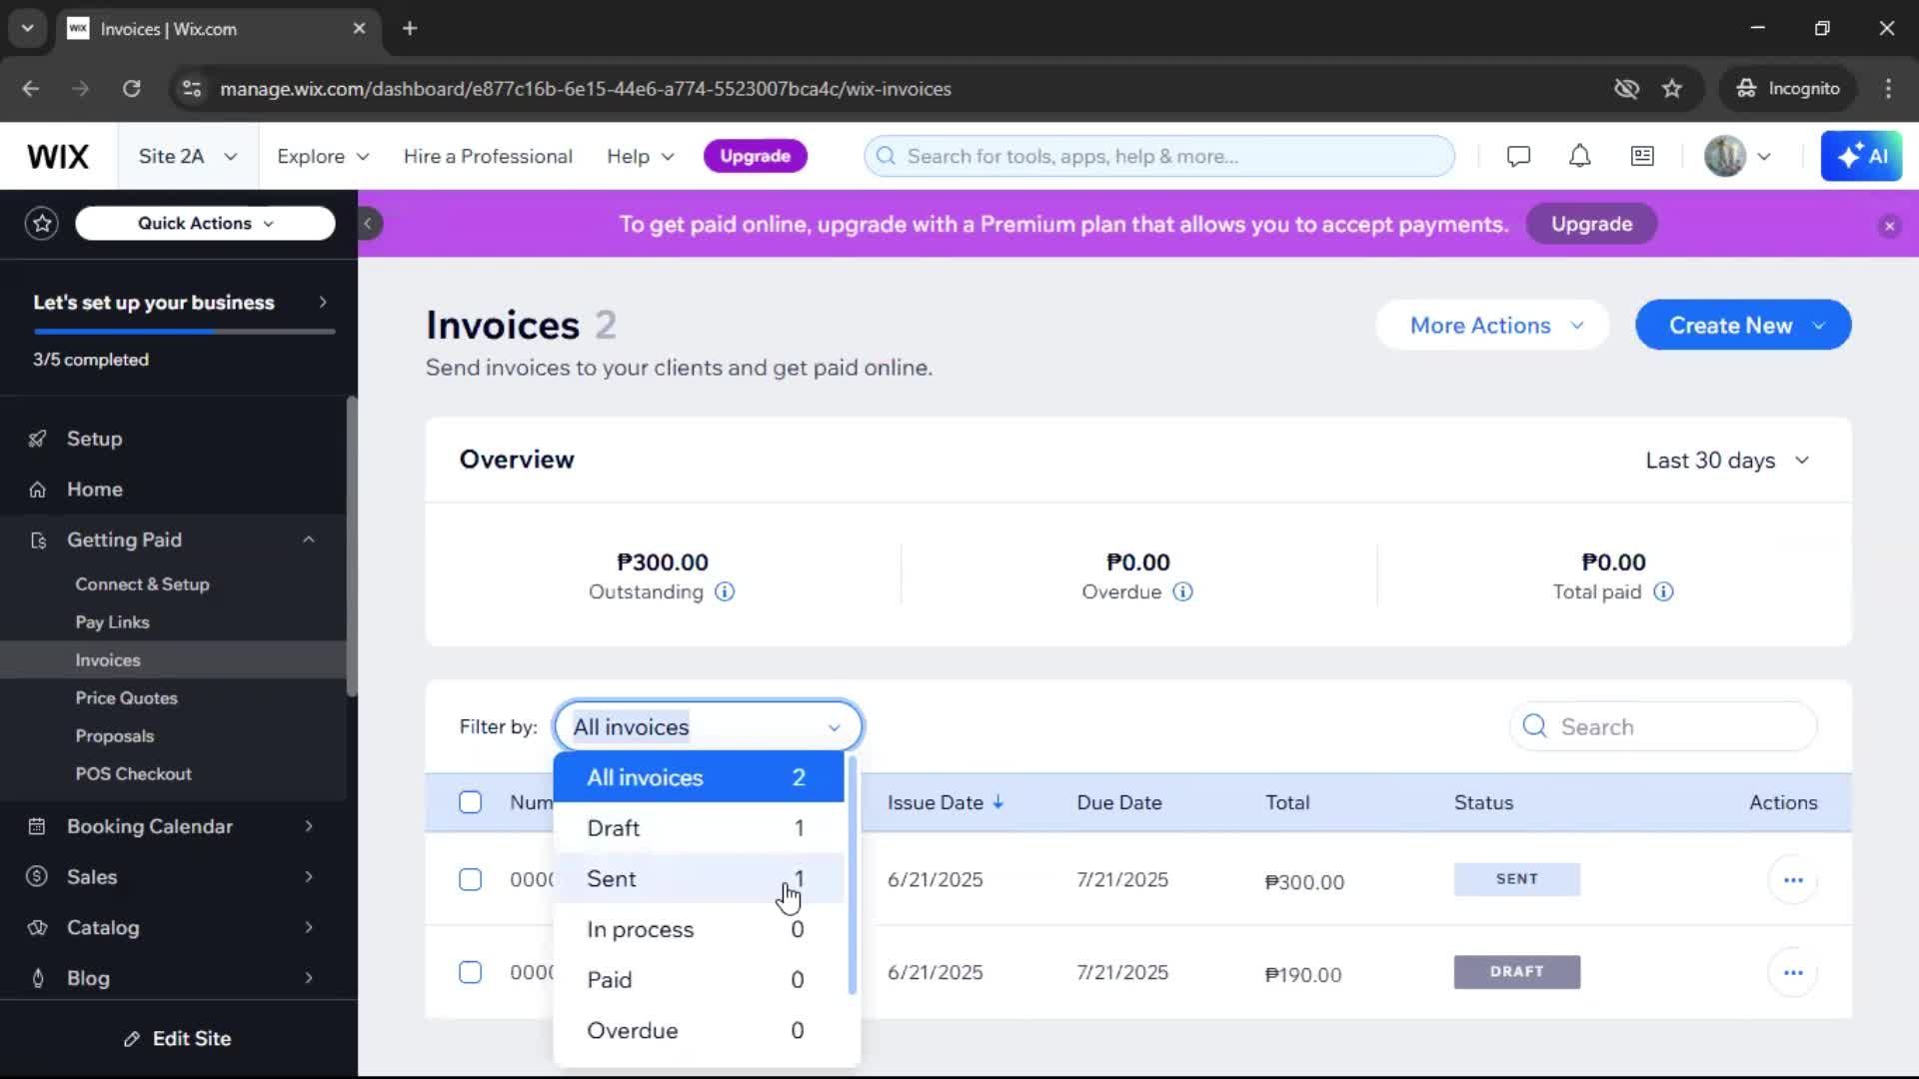Image resolution: width=1919 pixels, height=1079 pixels.
Task: Open the AI assistant button
Action: [x=1861, y=156]
